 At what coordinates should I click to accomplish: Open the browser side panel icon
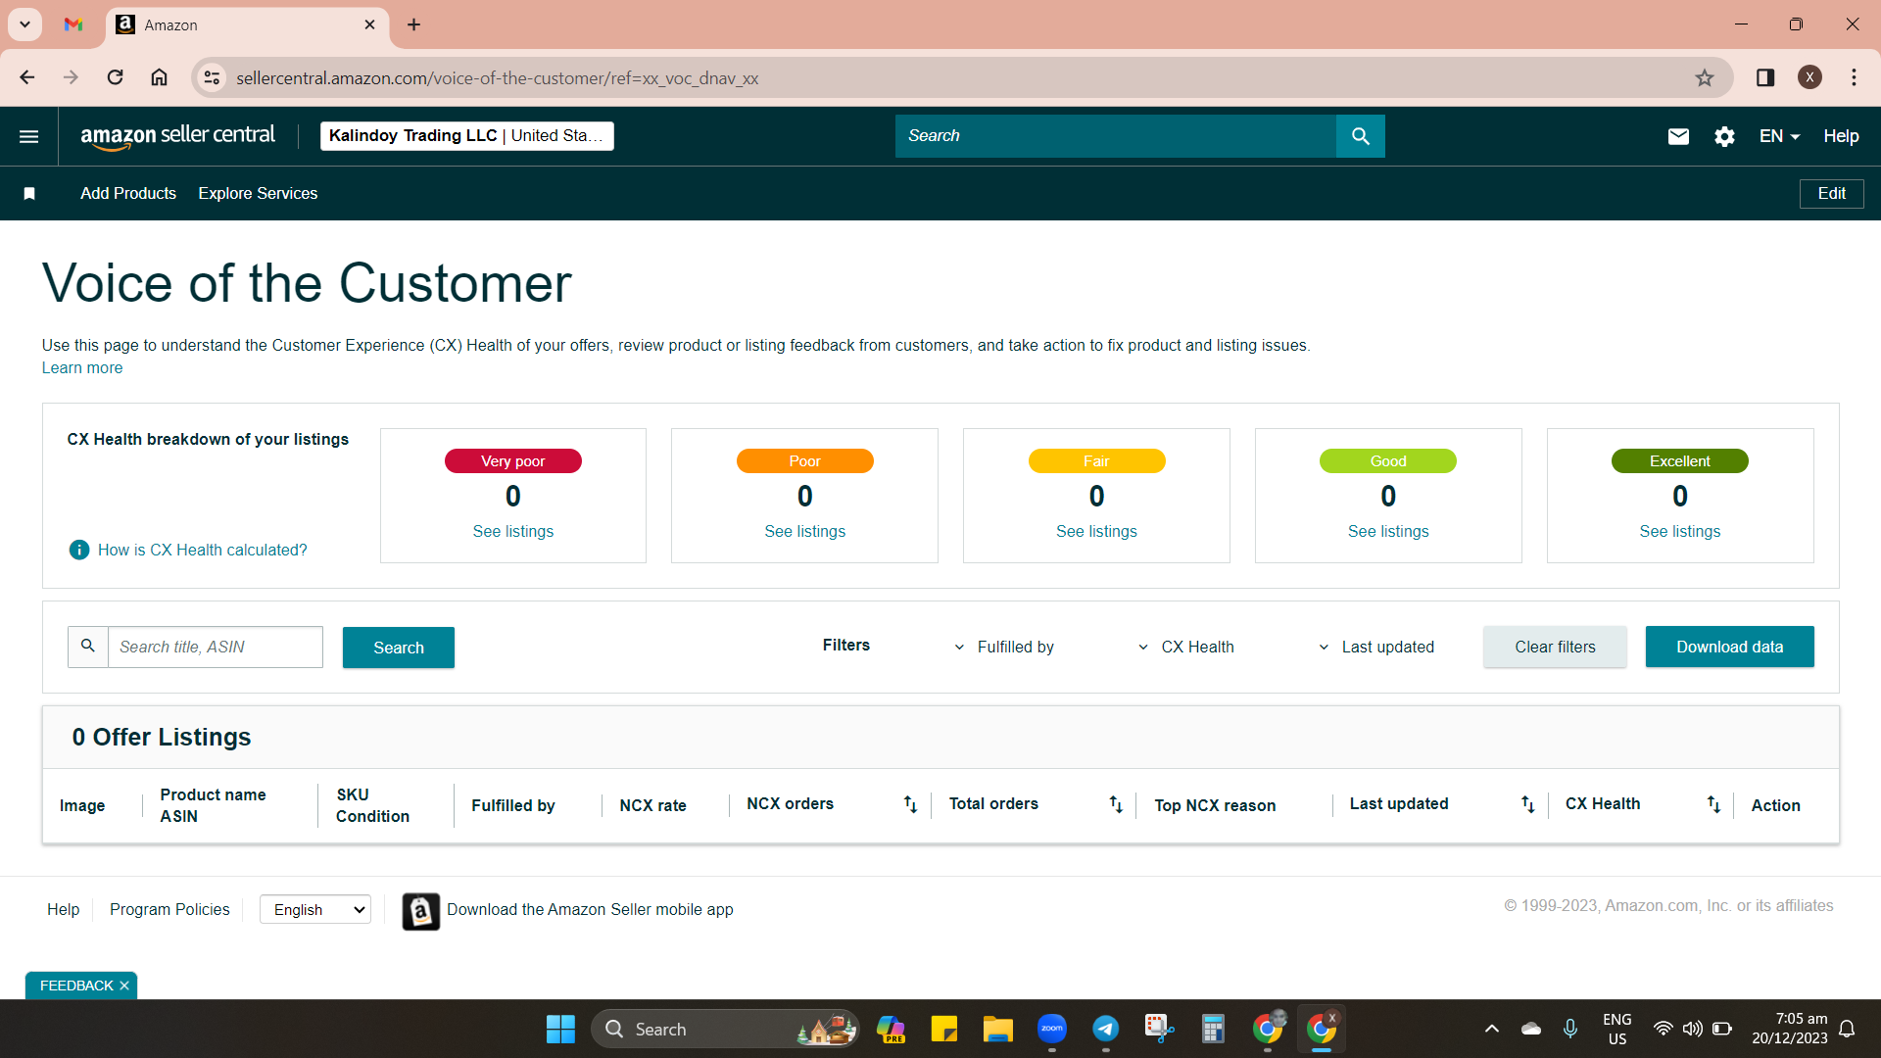pyautogui.click(x=1765, y=77)
